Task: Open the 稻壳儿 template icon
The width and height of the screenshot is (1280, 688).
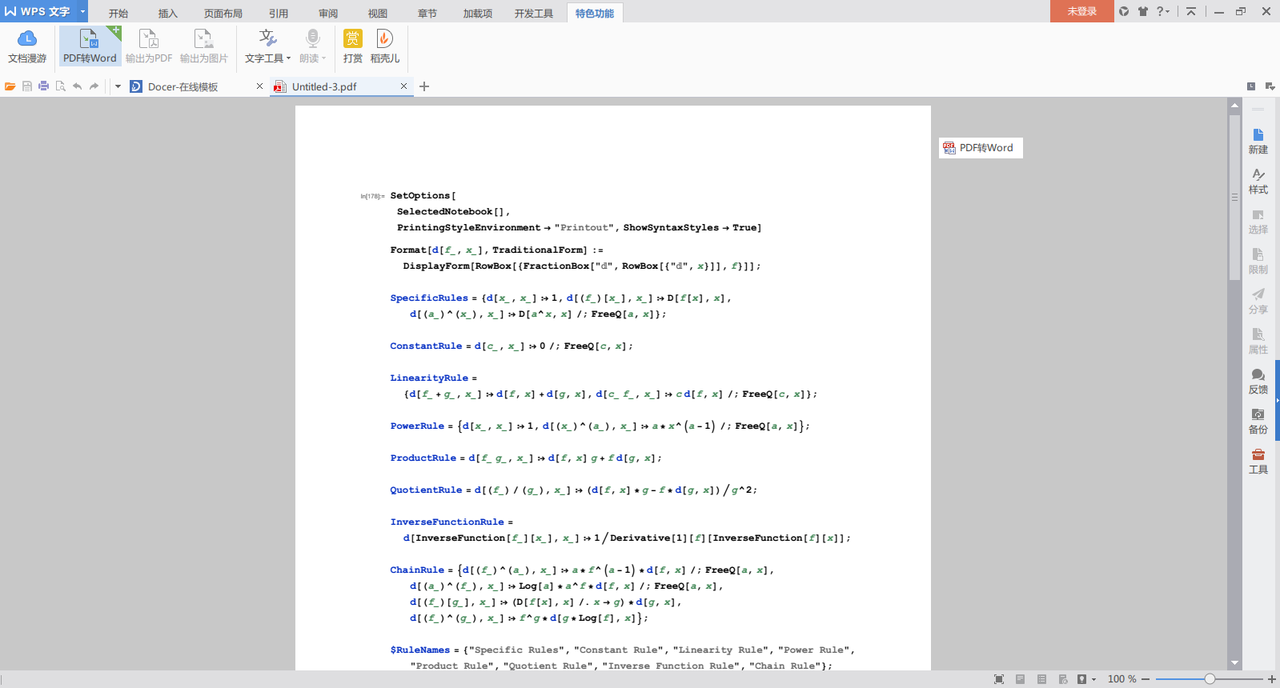Action: click(x=385, y=46)
